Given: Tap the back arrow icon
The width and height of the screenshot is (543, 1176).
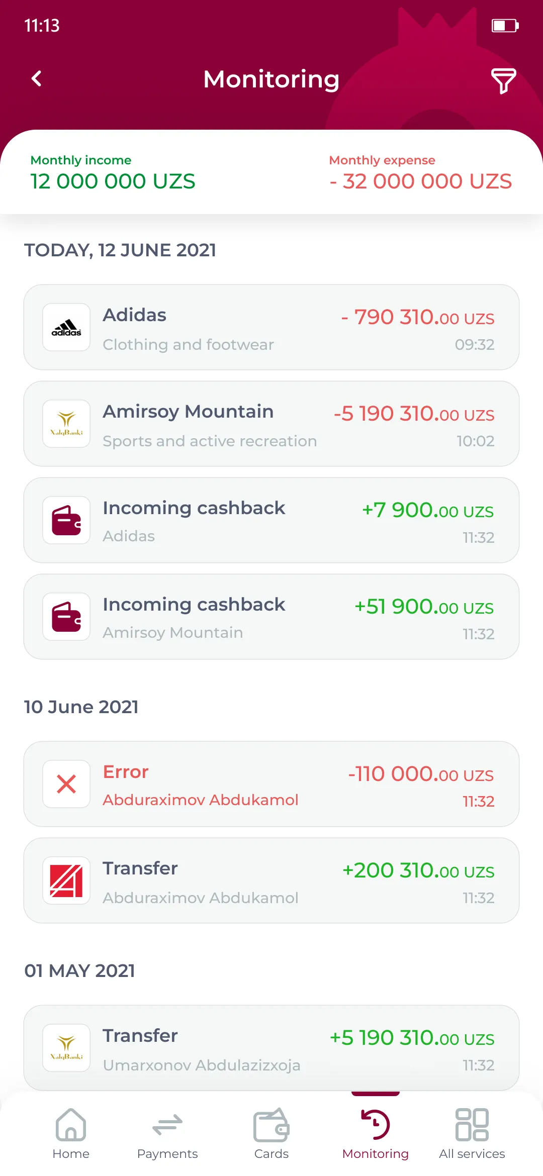Looking at the screenshot, I should pos(37,78).
